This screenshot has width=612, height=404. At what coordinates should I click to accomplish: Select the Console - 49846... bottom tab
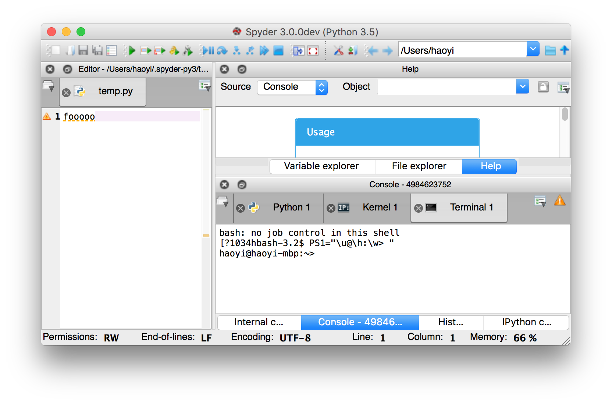tap(360, 322)
